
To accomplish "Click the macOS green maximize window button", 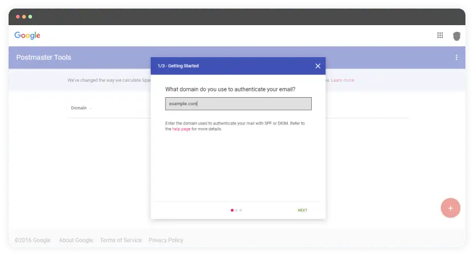I will pos(30,17).
